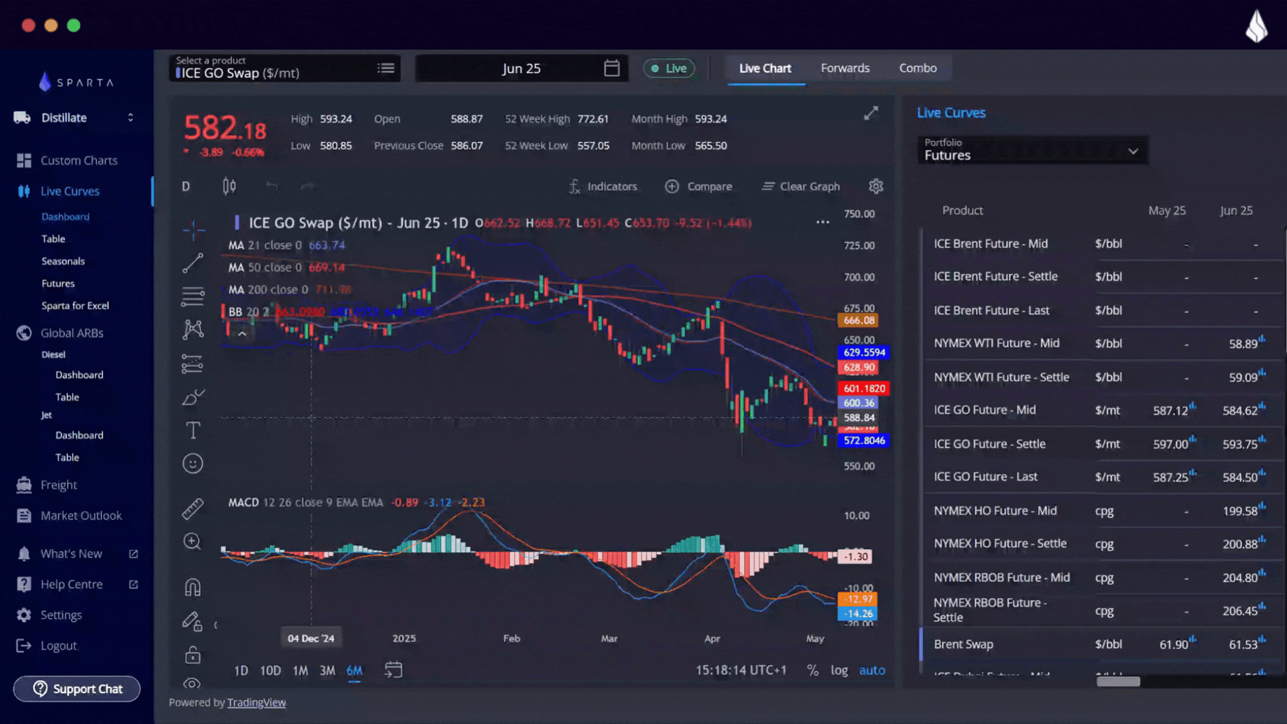The width and height of the screenshot is (1287, 724).
Task: Expand chart to fullscreen
Action: [871, 113]
